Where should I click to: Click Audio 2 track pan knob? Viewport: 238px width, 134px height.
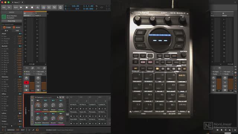click(38, 78)
